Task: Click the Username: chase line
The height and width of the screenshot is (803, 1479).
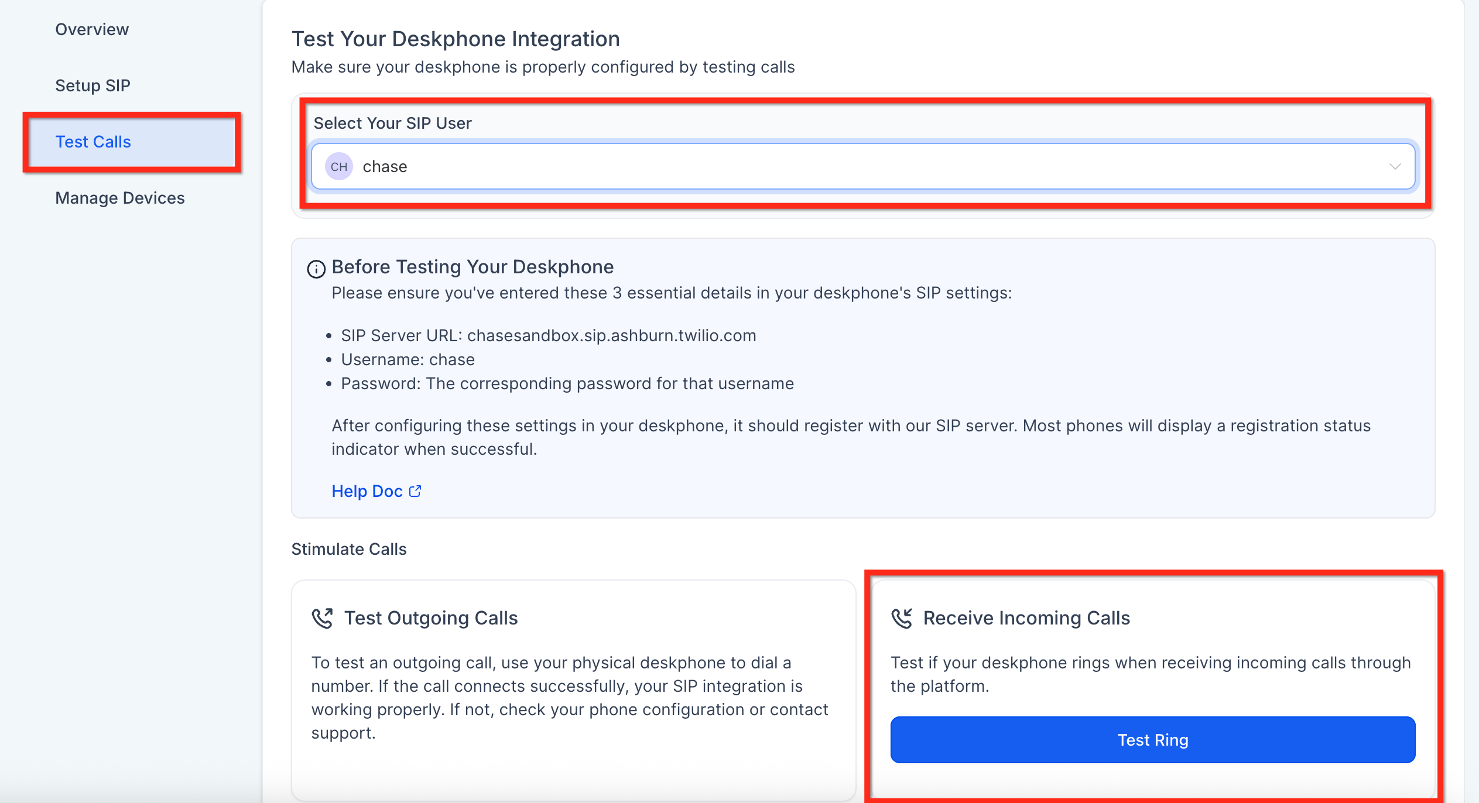Action: tap(408, 359)
